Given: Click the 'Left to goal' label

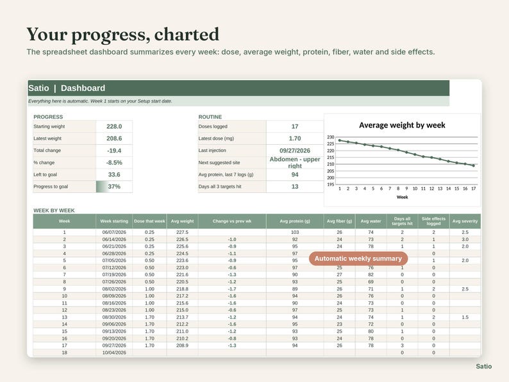Looking at the screenshot, I should 45,174.
